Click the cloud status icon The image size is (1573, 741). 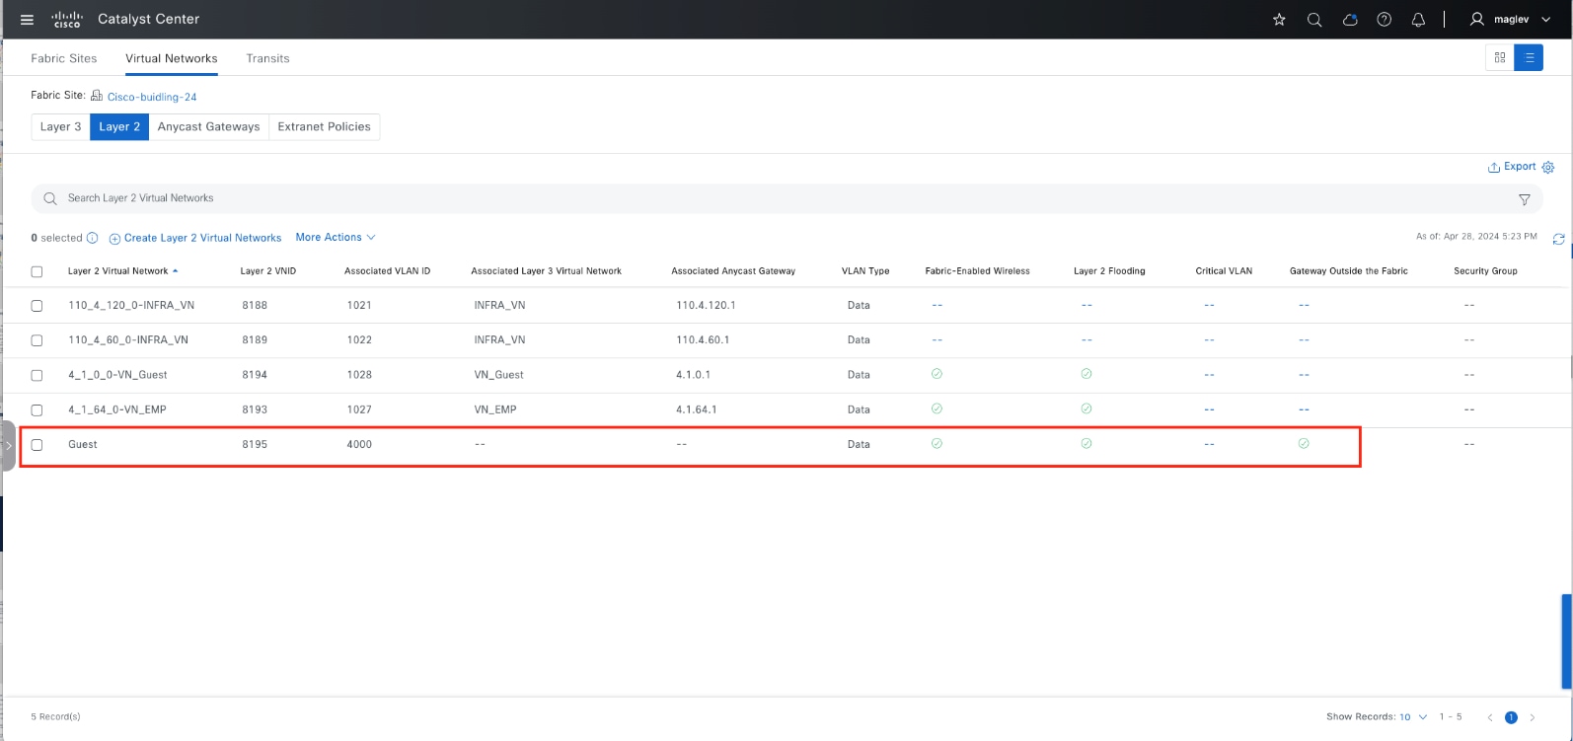1350,20
